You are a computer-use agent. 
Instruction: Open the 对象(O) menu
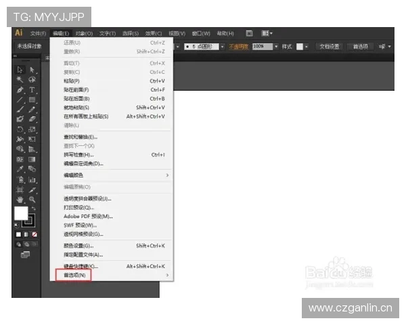[84, 33]
